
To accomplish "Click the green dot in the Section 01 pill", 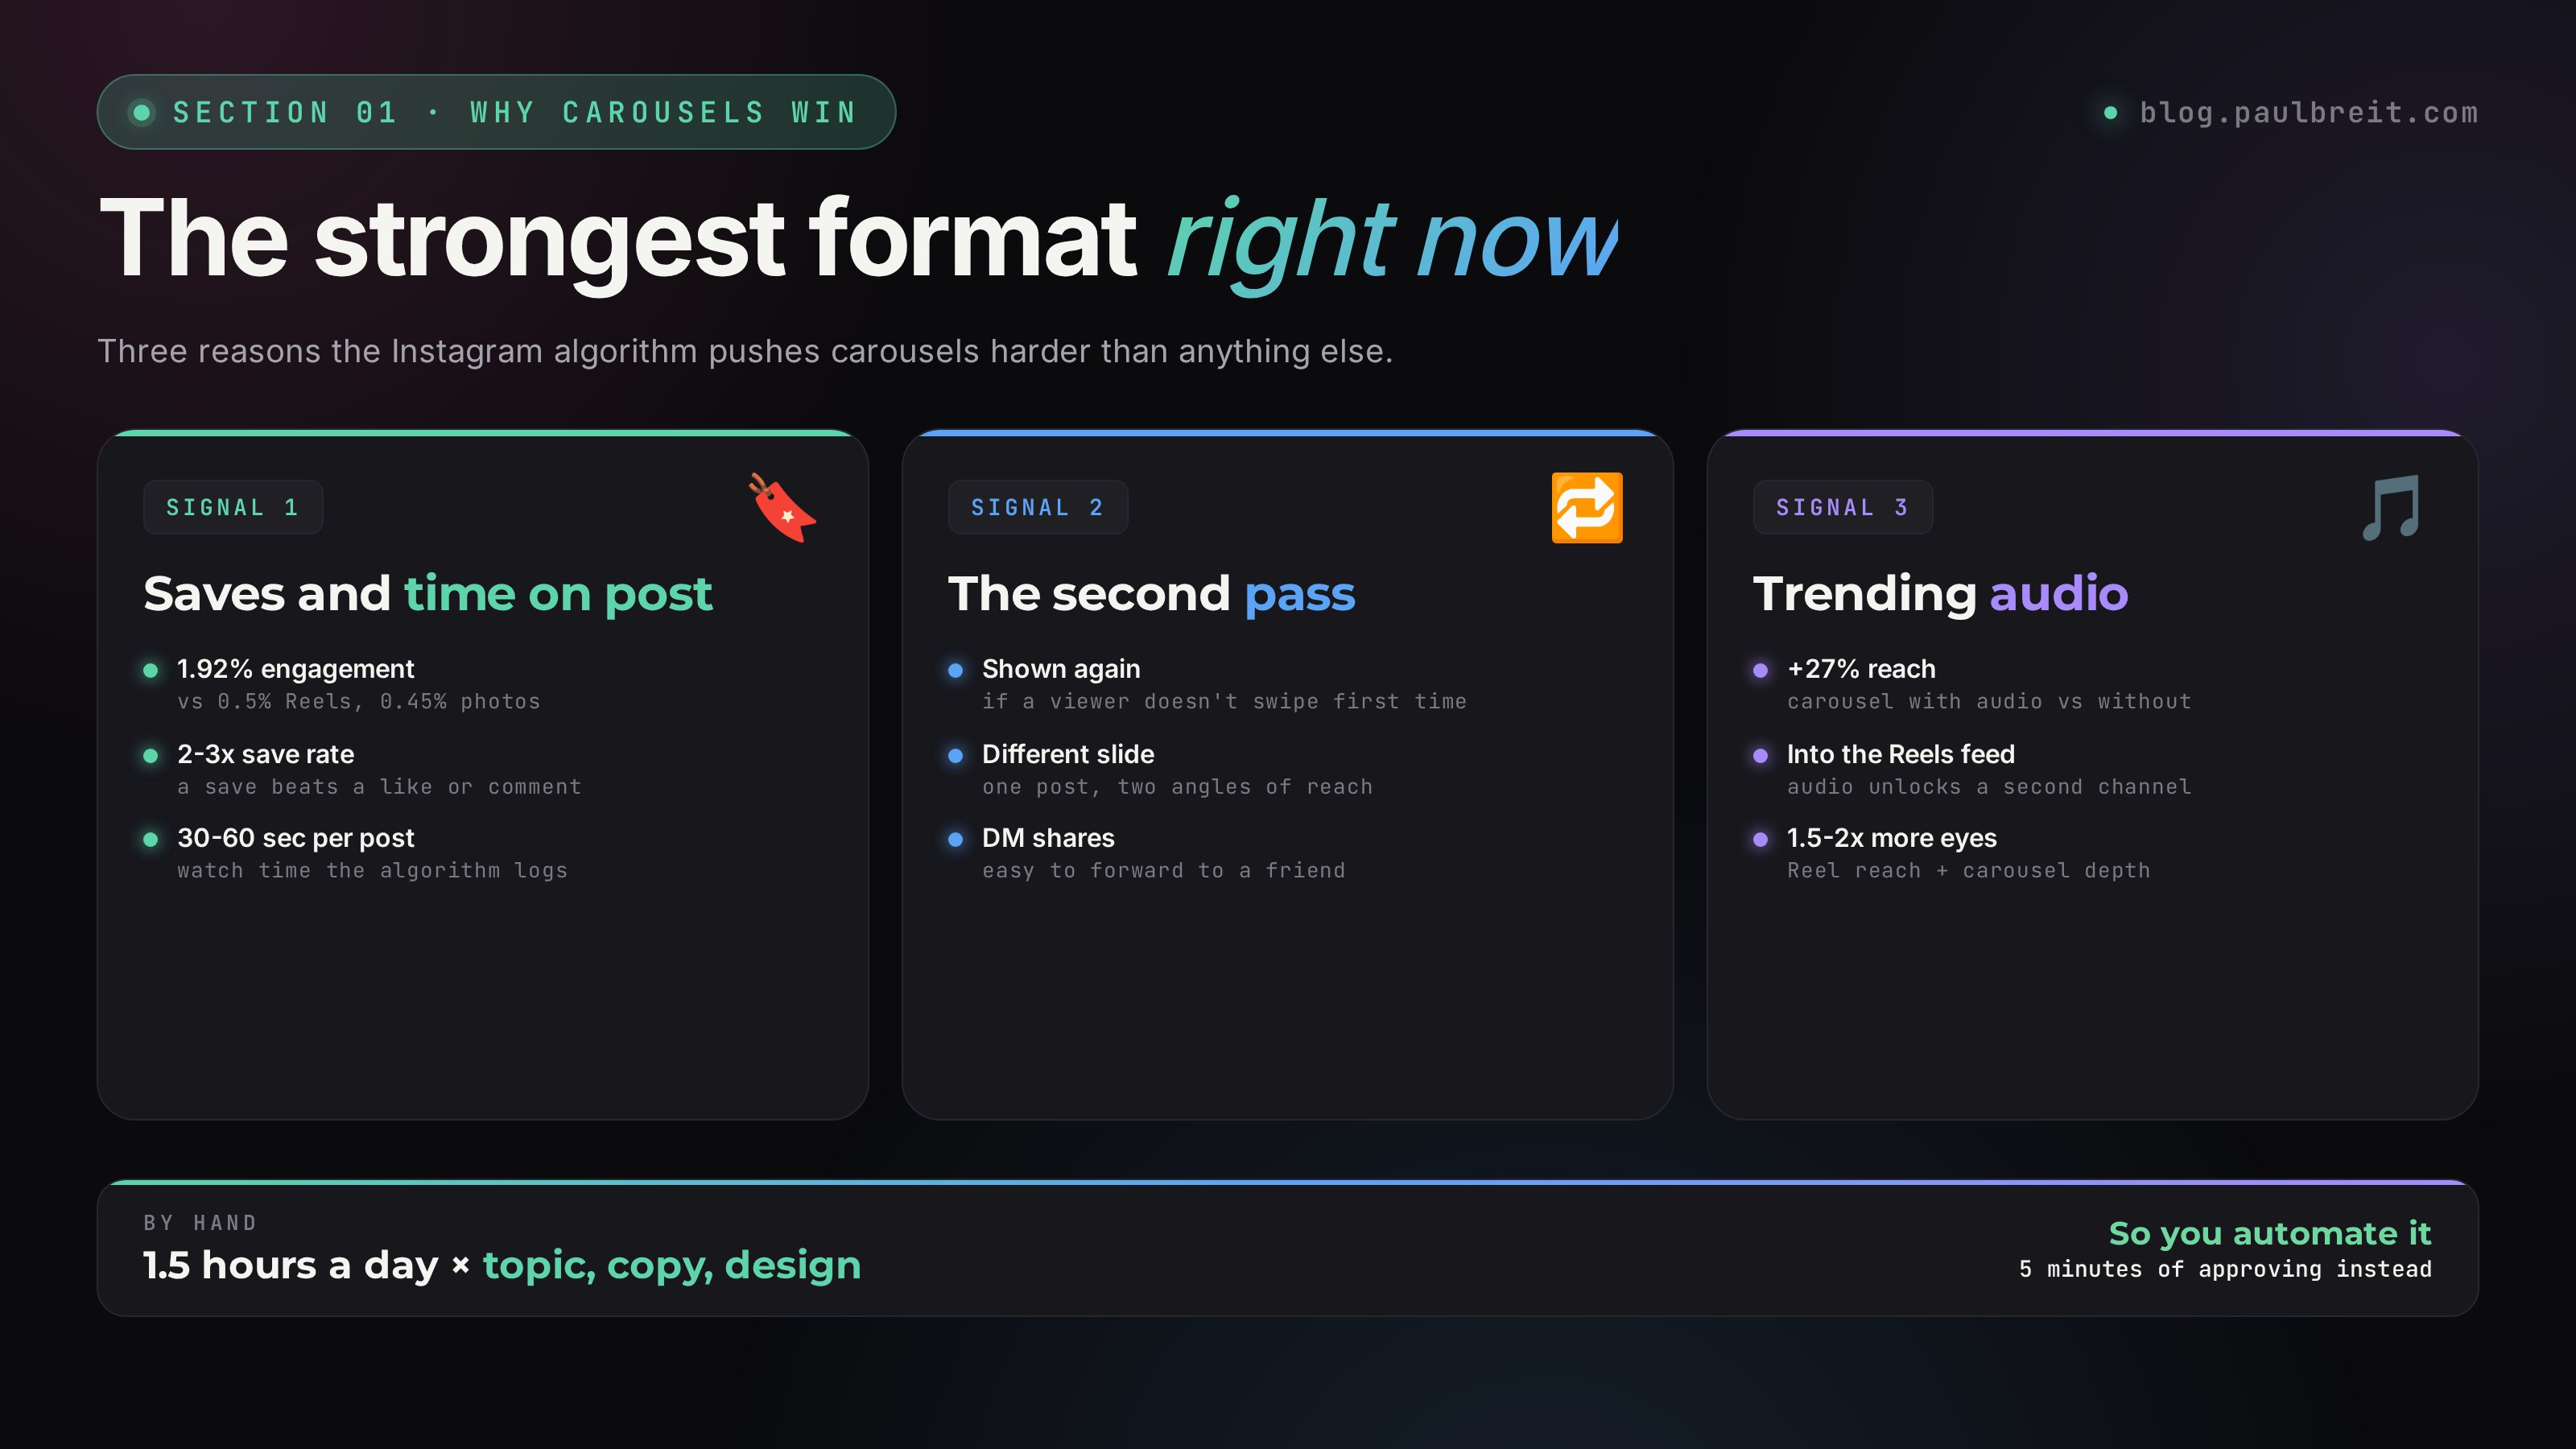I will tap(142, 112).
